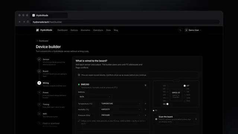Toggle the dark mode moon icon
The width and height of the screenshot is (238, 134).
(180, 30)
